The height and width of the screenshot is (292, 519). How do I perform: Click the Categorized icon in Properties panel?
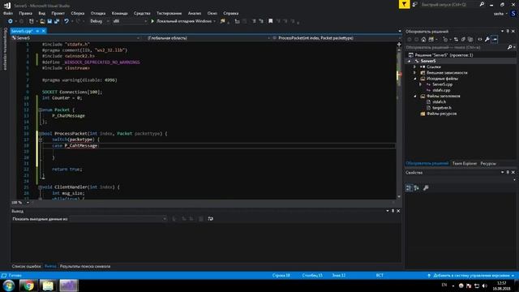click(x=409, y=188)
